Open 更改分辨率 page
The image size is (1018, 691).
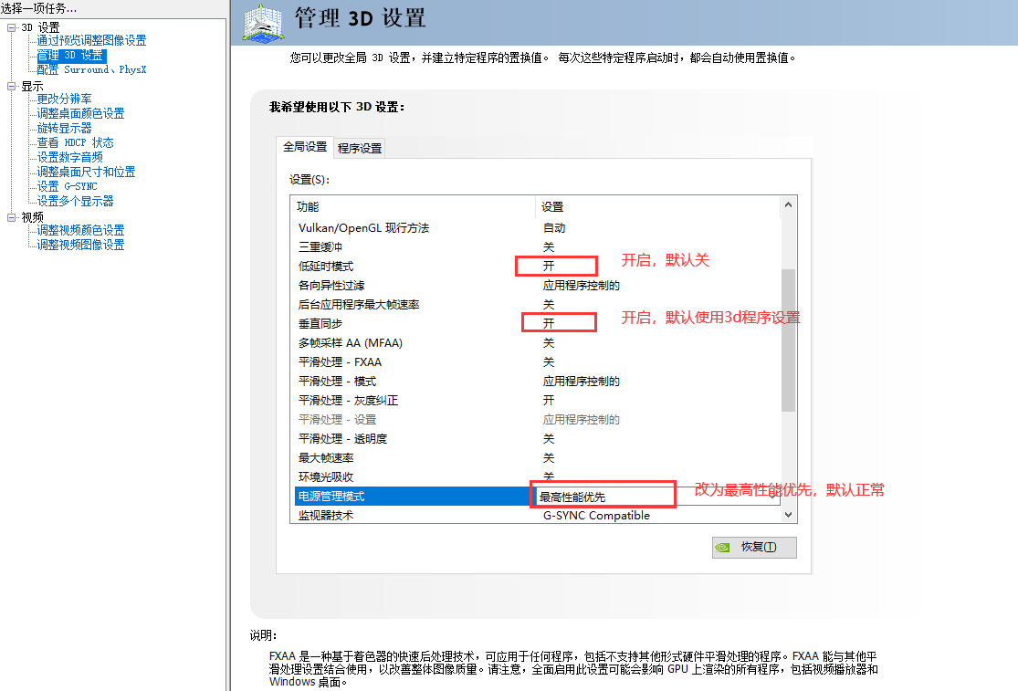(x=64, y=99)
